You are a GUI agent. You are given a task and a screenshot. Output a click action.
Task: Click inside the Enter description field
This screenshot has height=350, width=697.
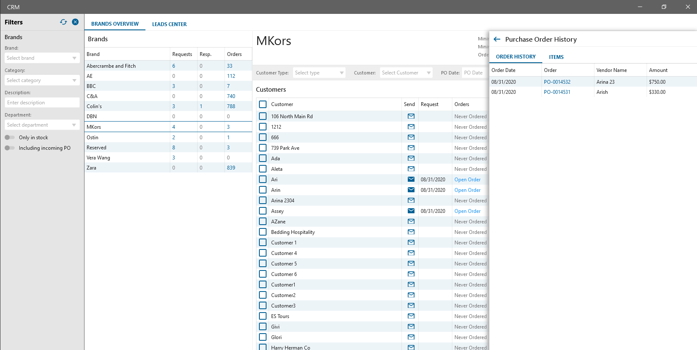(42, 103)
